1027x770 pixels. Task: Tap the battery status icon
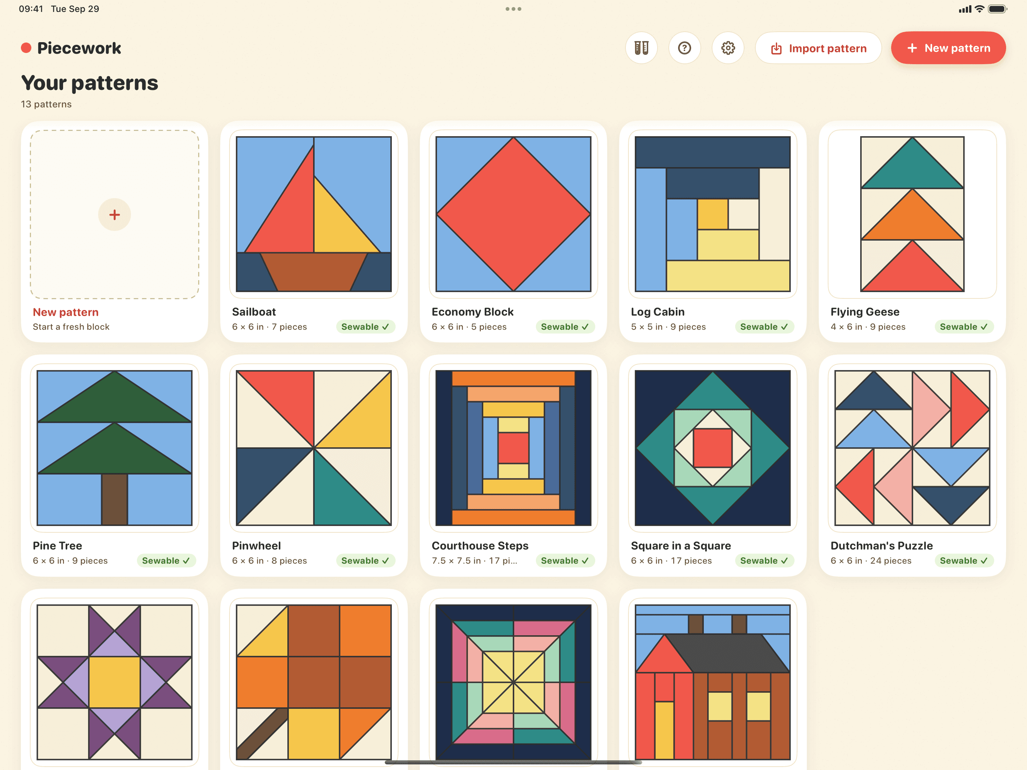[997, 9]
